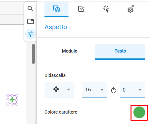Image resolution: width=150 pixels, height=124 pixels.
Task: Select the green clover field on canvas
Action: (x=12, y=100)
